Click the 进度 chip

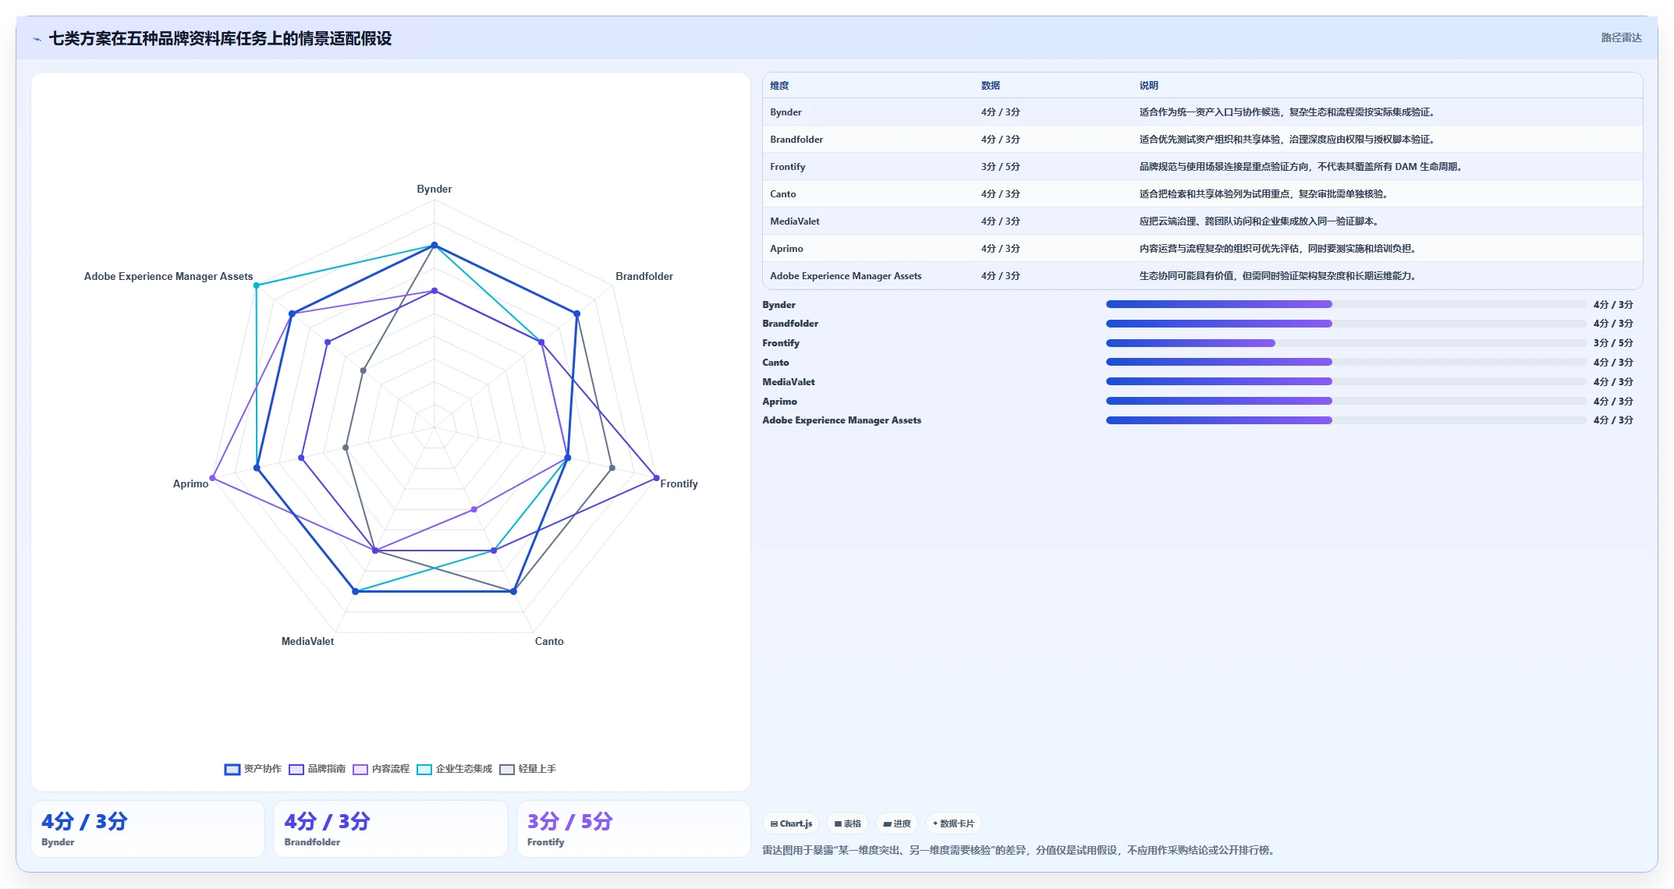896,823
